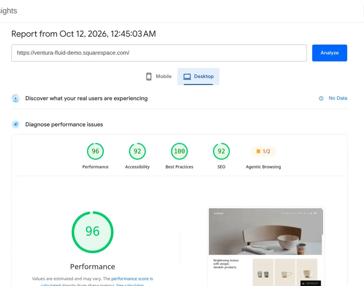Jump to the Performance score gauge 96
The width and height of the screenshot is (364, 286).
pos(95,151)
